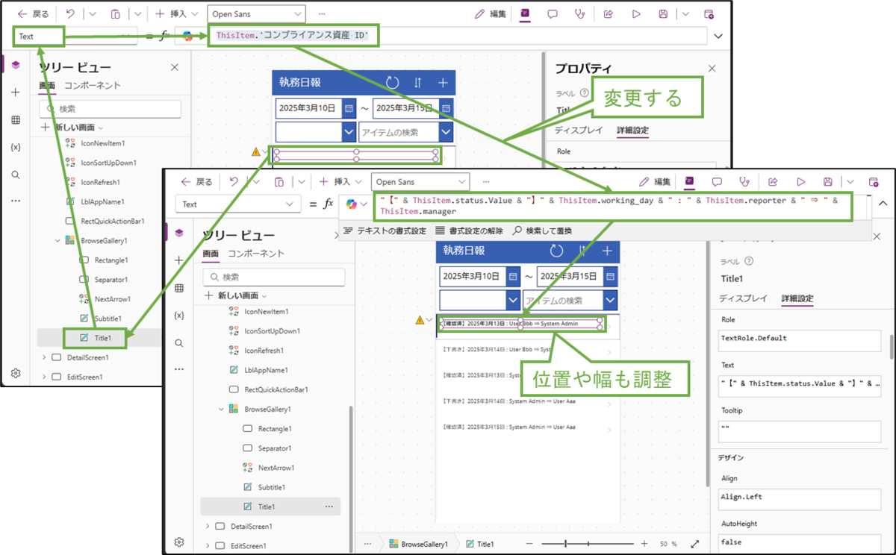Expand EditScreen1 in the front window tree
Screen dimensions: 896x555
click(x=207, y=545)
